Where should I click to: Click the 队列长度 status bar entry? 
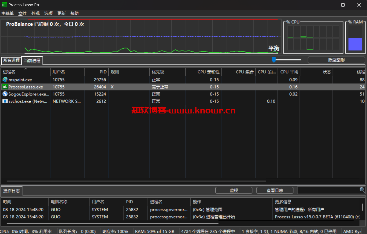point(77,231)
